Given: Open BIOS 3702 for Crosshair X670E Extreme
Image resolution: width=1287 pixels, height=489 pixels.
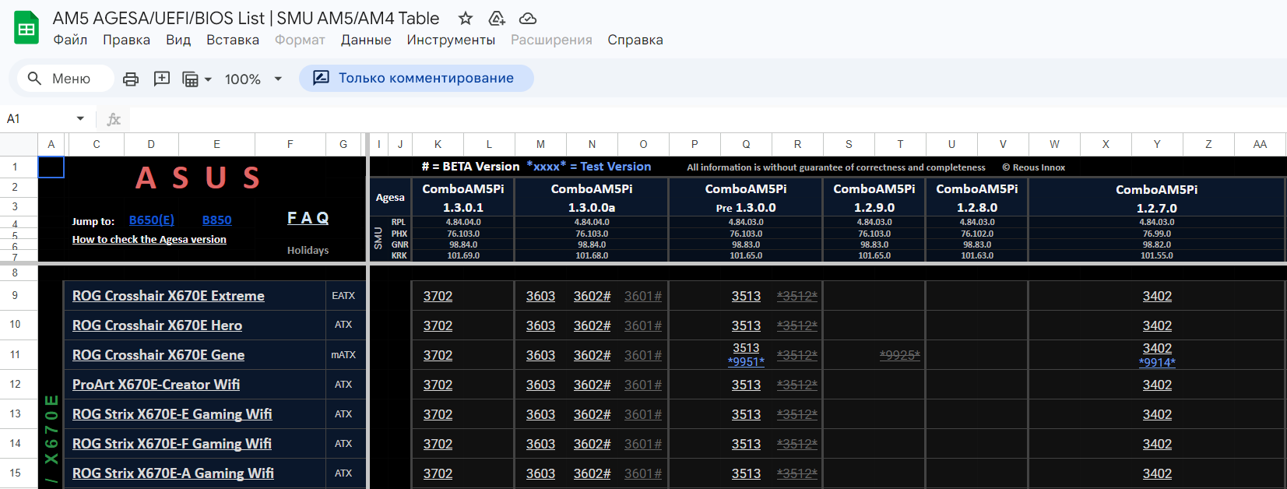Looking at the screenshot, I should click(x=438, y=296).
